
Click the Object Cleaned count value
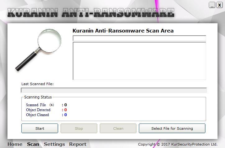coord(66,115)
